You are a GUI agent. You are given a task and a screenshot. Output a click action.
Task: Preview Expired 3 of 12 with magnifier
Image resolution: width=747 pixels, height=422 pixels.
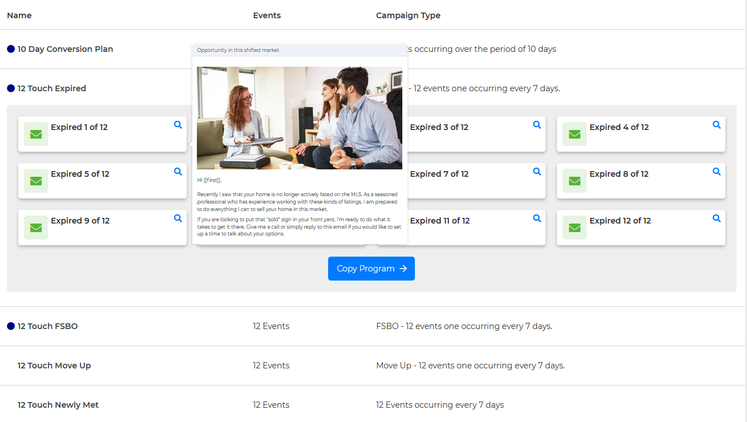[537, 125]
